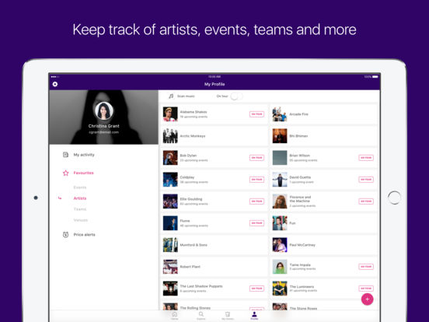Select Favourites in the sidebar
This screenshot has height=322, width=429.
[83, 173]
